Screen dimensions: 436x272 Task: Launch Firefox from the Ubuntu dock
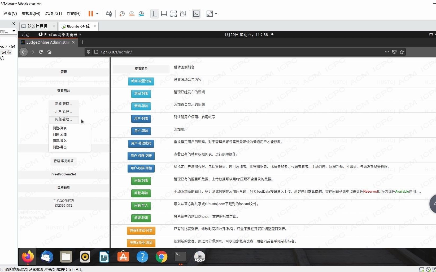tap(28, 257)
